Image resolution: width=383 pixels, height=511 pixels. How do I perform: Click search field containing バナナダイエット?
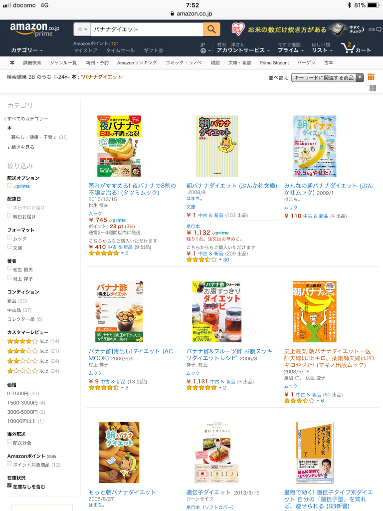(147, 29)
